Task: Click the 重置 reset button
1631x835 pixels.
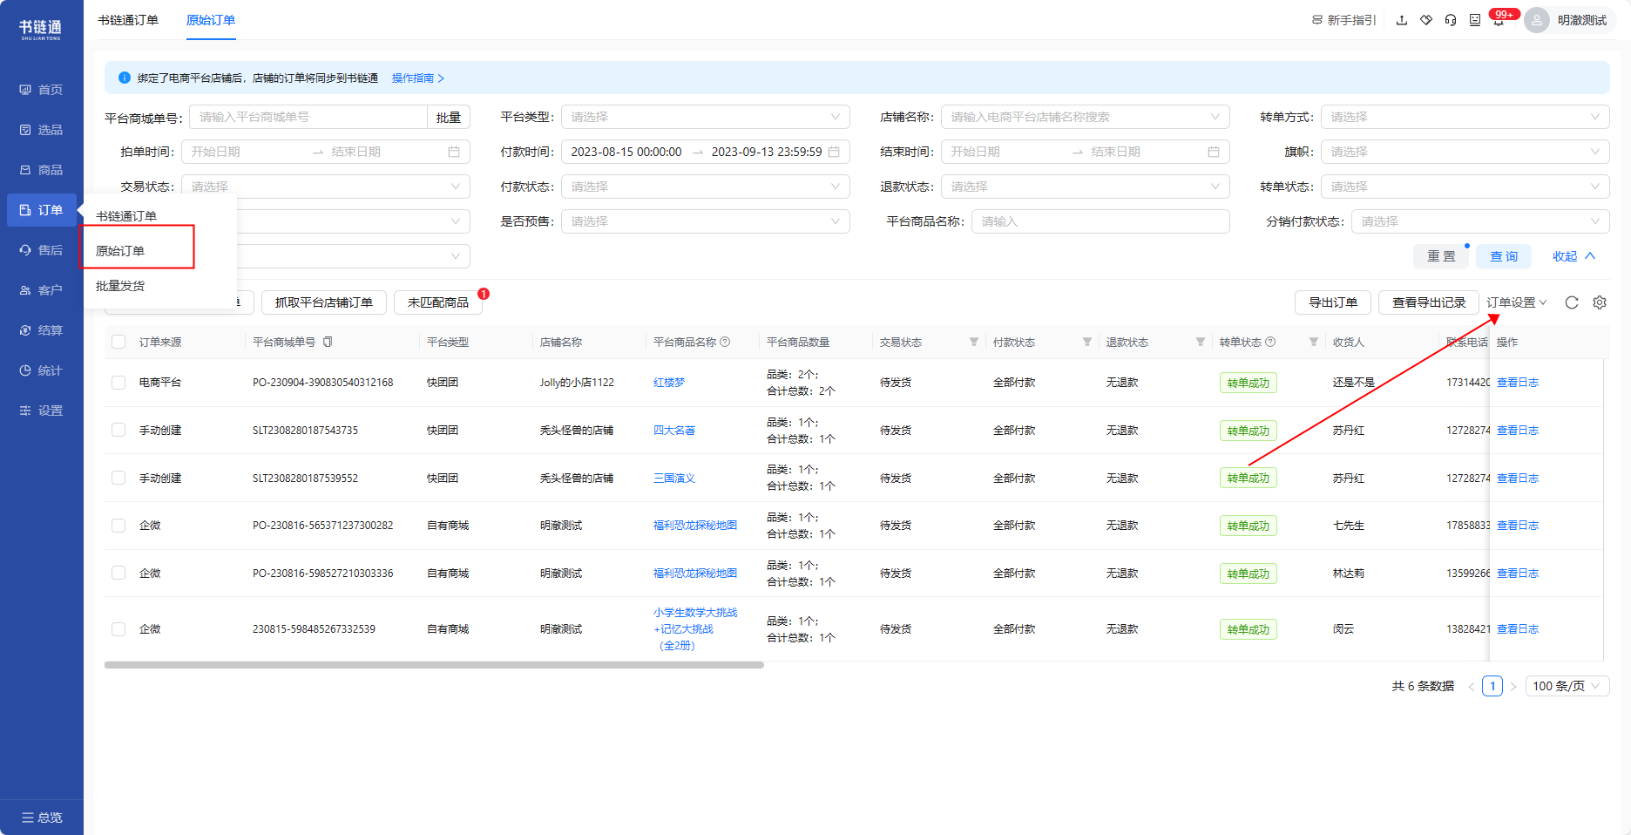Action: pos(1441,256)
